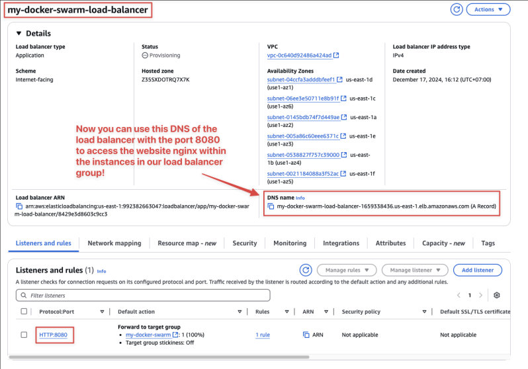Open the Monitoring tab
The image size is (528, 369).
(290, 243)
